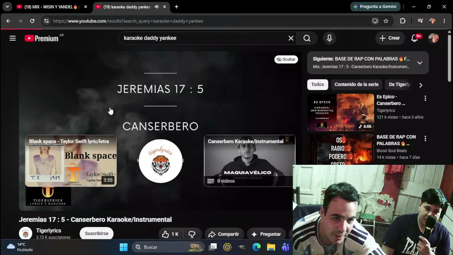This screenshot has width=453, height=255.
Task: Play the Es Epico video thumbnail
Action: click(x=340, y=112)
